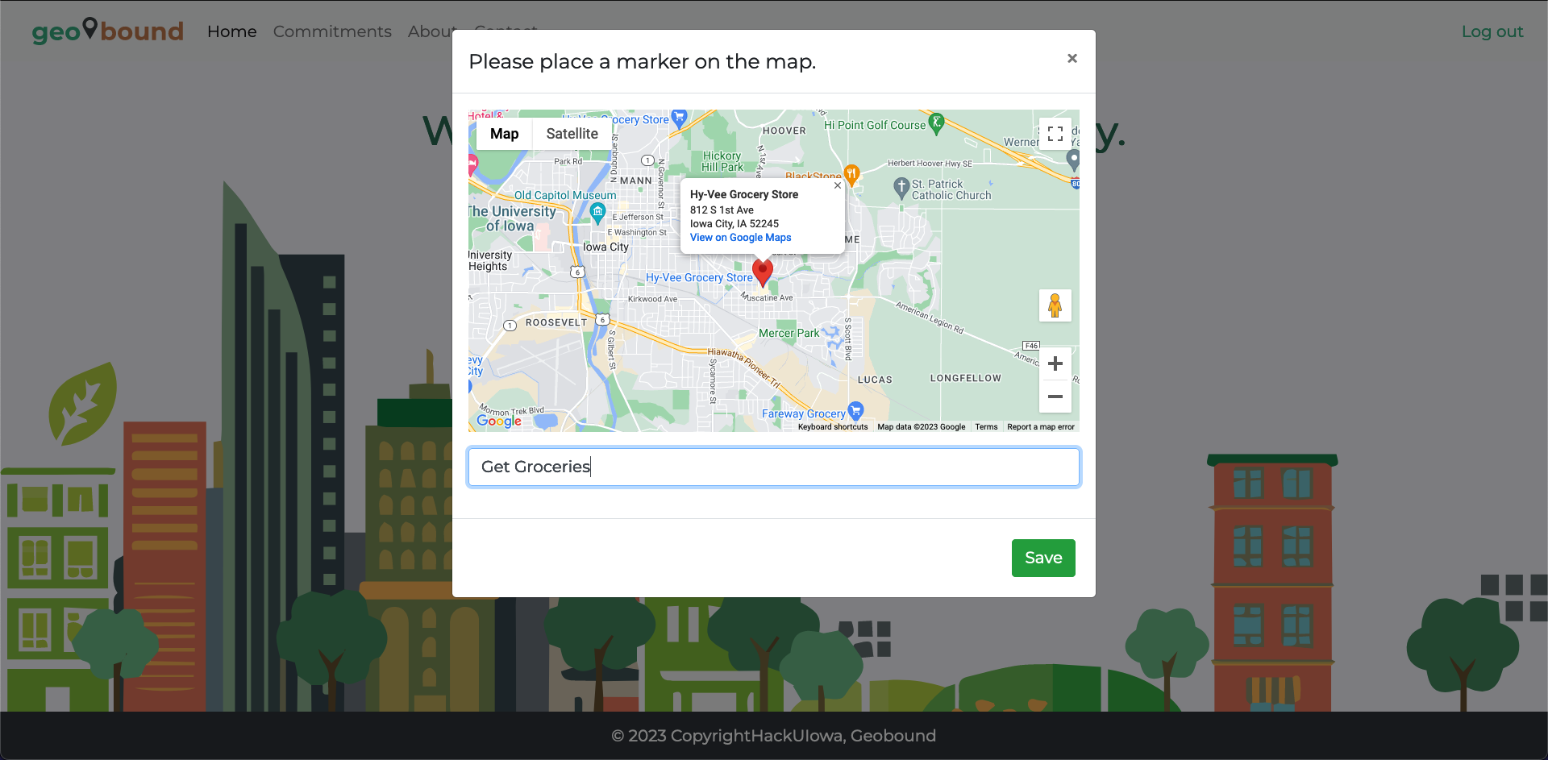Save the commitment marker
This screenshot has height=760, width=1548.
[x=1043, y=558]
